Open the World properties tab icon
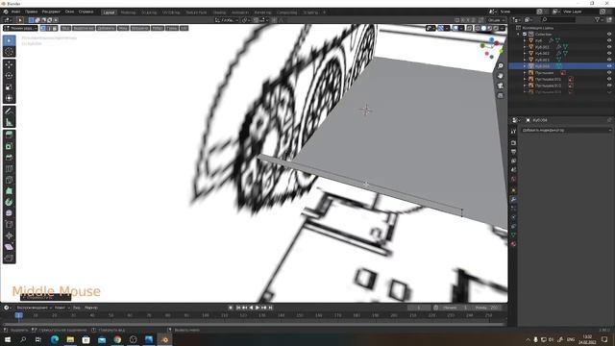The image size is (615, 346). click(513, 180)
